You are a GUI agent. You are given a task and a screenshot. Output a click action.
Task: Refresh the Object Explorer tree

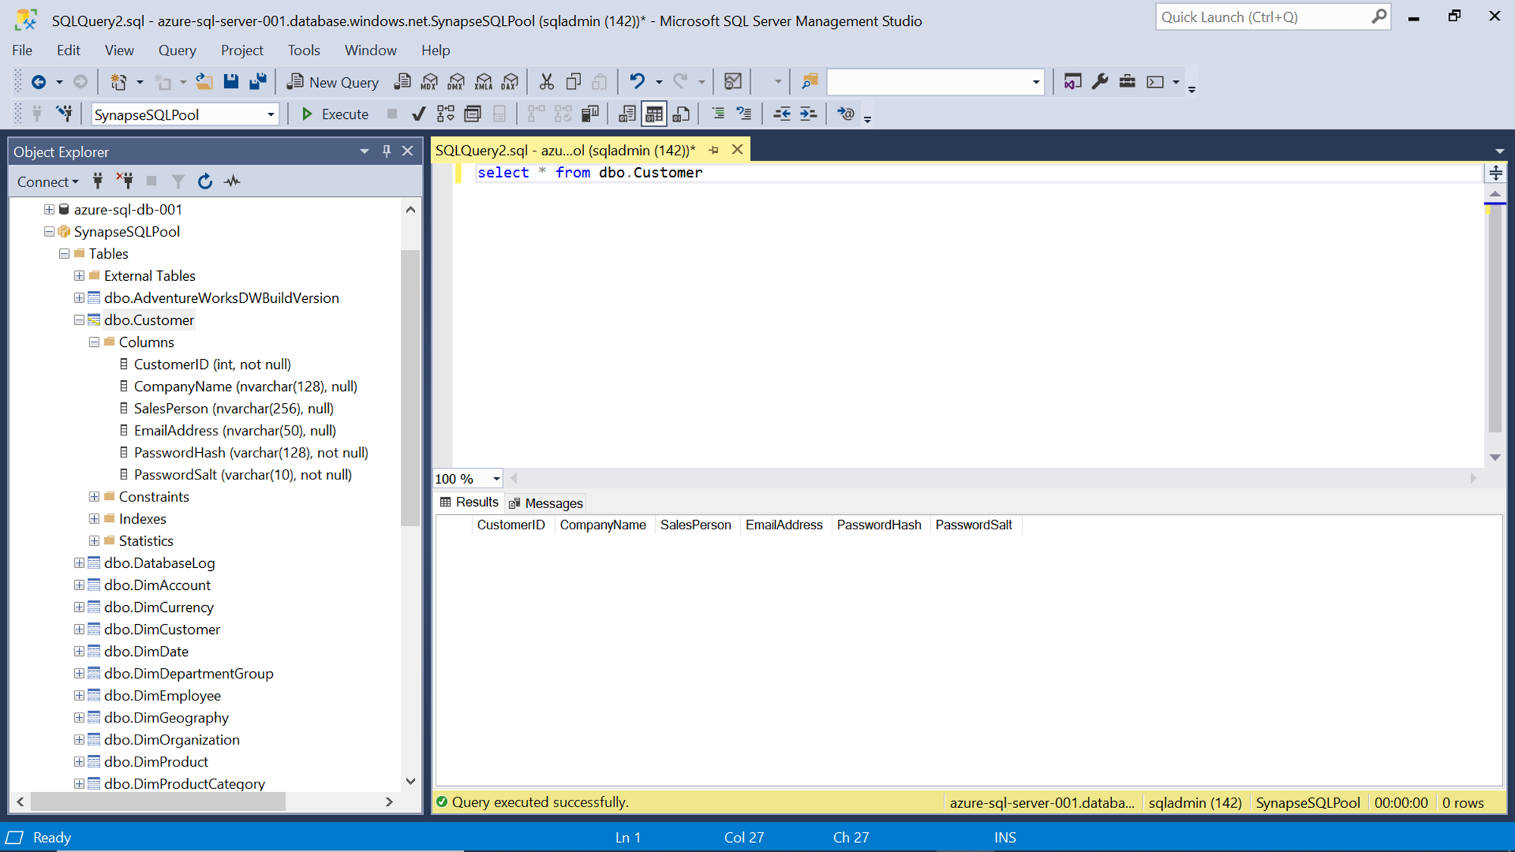205,182
